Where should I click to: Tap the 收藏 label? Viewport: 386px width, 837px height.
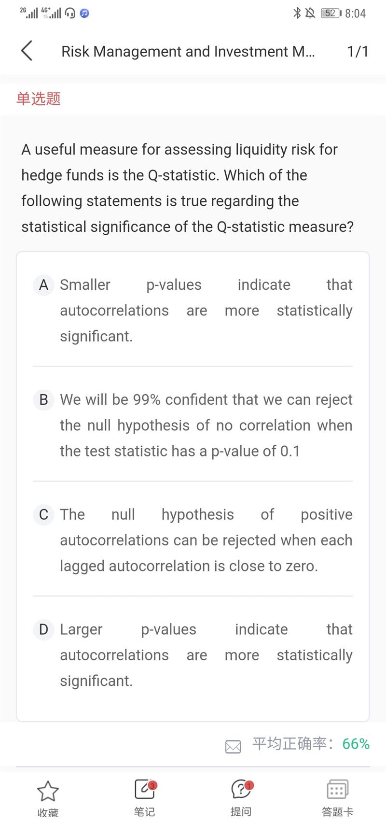coord(48,813)
